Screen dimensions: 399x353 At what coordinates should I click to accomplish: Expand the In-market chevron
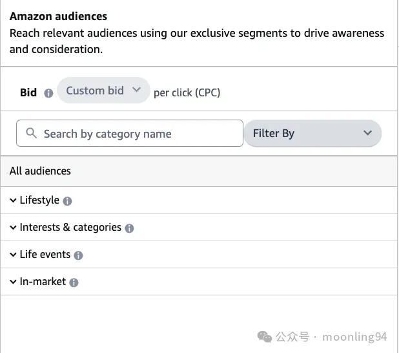coord(13,282)
